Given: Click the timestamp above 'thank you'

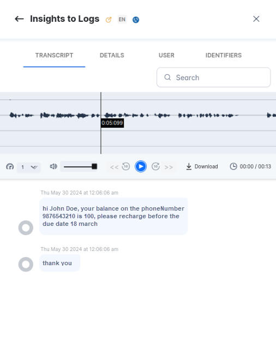Looking at the screenshot, I should (80, 249).
